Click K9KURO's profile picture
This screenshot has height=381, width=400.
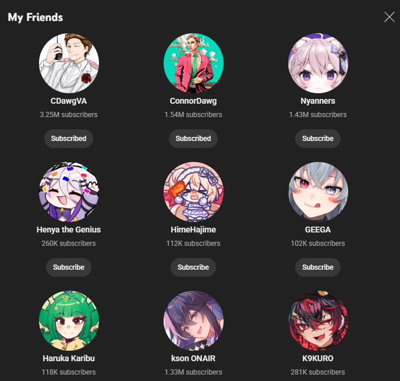click(x=318, y=320)
